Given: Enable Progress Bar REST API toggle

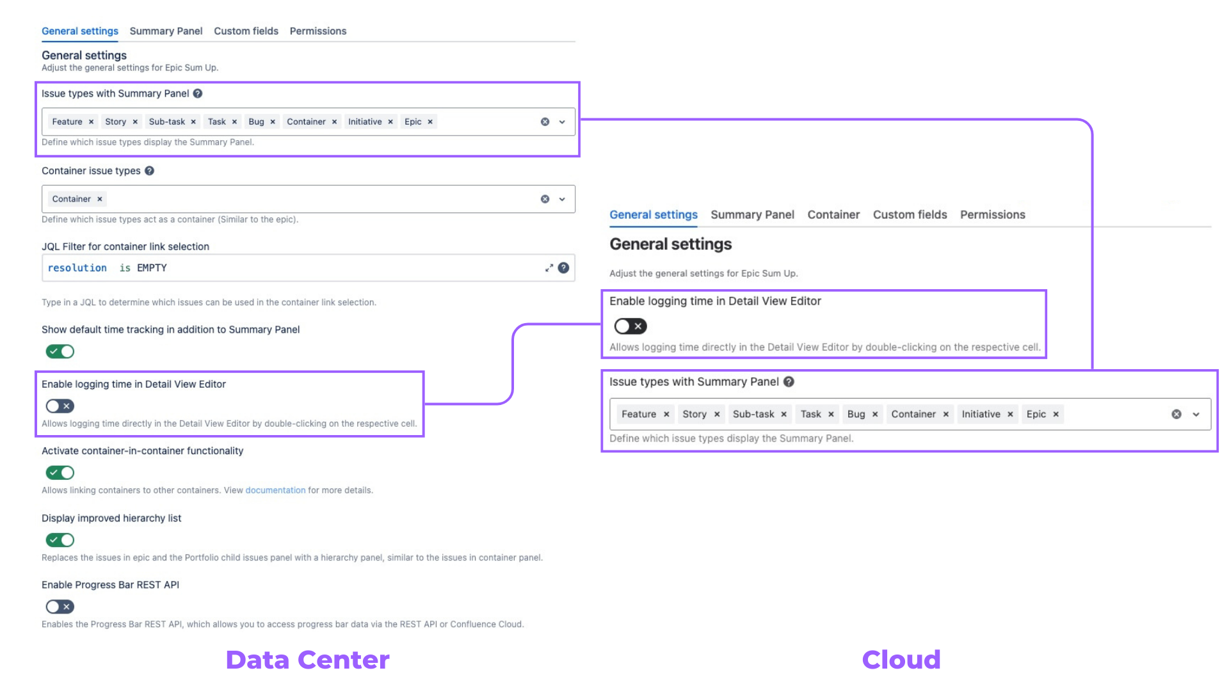Looking at the screenshot, I should (60, 607).
